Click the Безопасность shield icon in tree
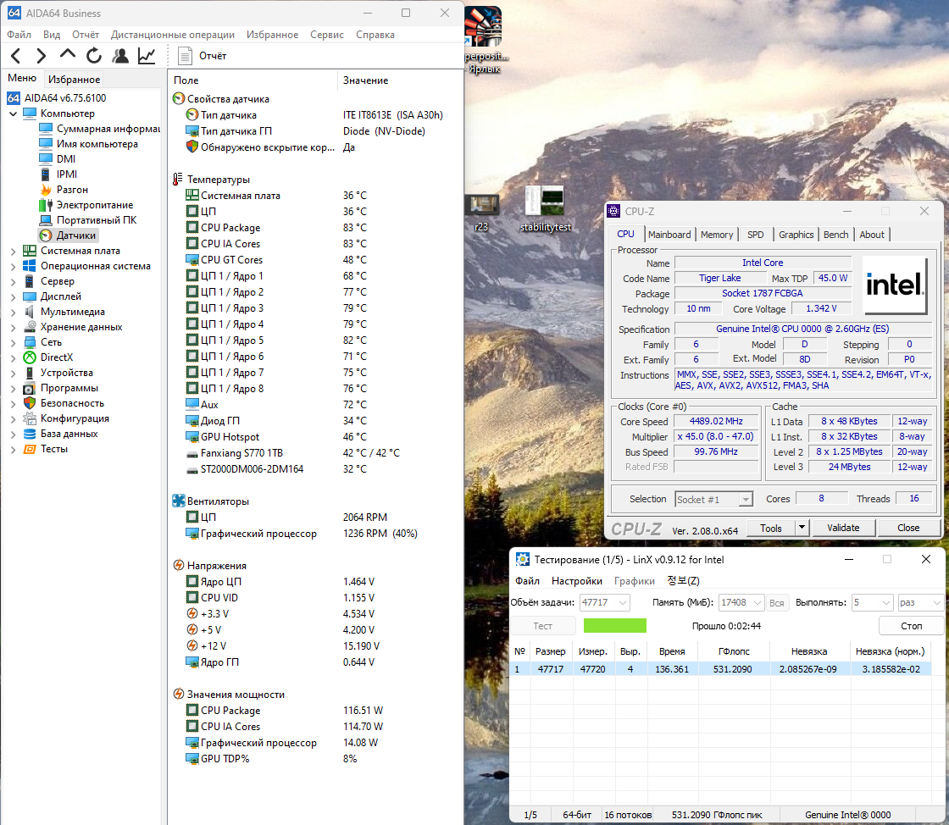 30,403
